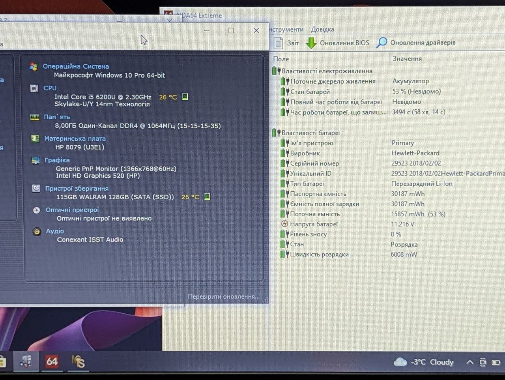This screenshot has height=380, width=505.
Task: Expand system tray hidden icons chevron
Action: (x=469, y=362)
